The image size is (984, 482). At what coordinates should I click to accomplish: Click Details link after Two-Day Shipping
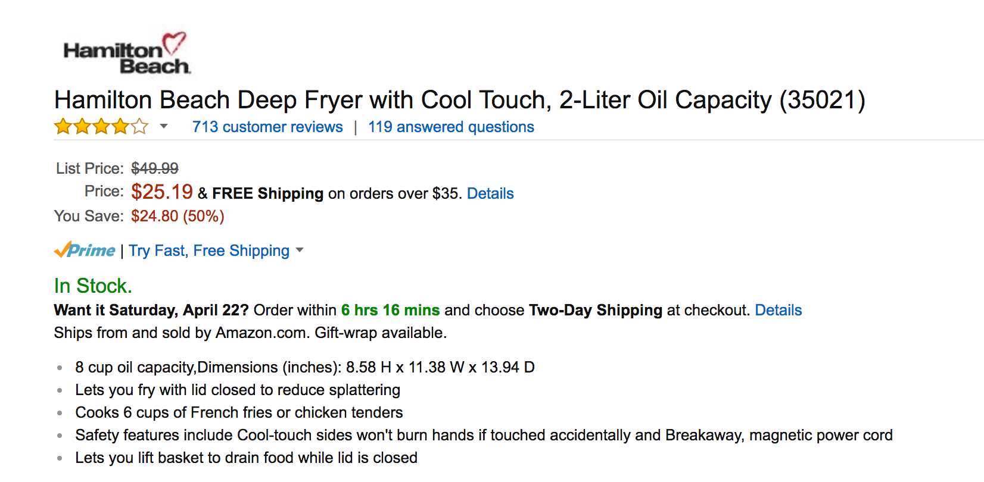[x=778, y=310]
